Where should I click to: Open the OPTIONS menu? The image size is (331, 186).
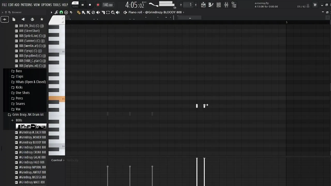click(47, 5)
